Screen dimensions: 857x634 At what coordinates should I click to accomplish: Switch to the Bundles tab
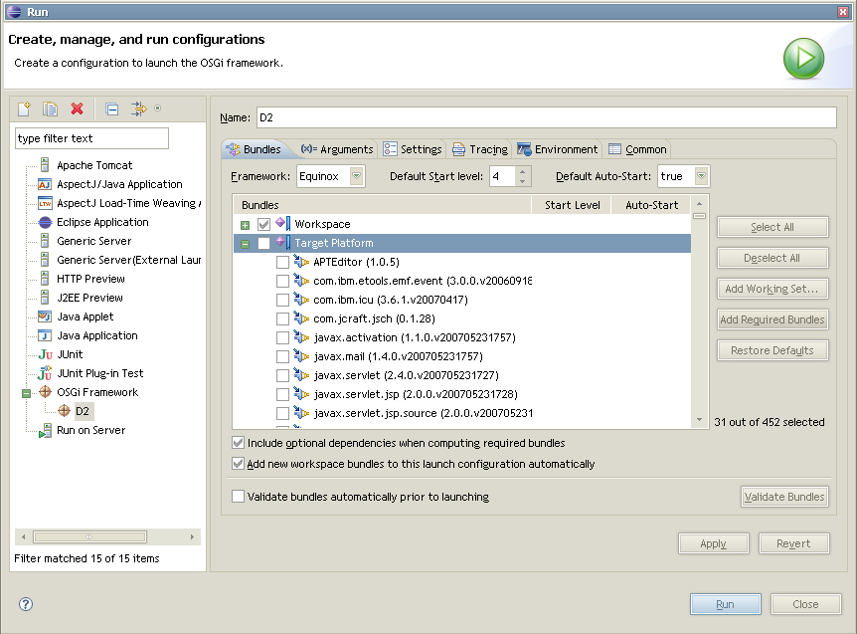(x=254, y=148)
